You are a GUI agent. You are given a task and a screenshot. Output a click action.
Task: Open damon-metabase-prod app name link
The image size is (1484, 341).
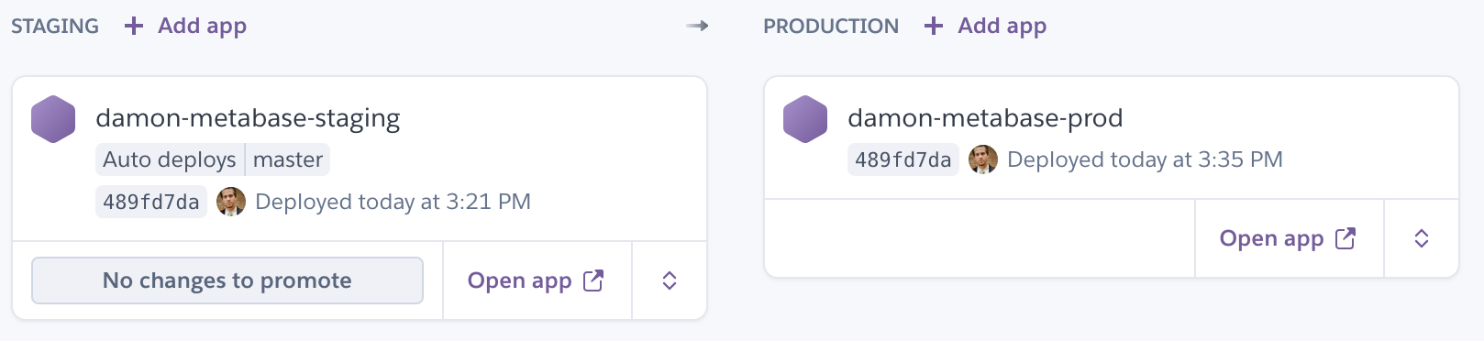coord(985,118)
